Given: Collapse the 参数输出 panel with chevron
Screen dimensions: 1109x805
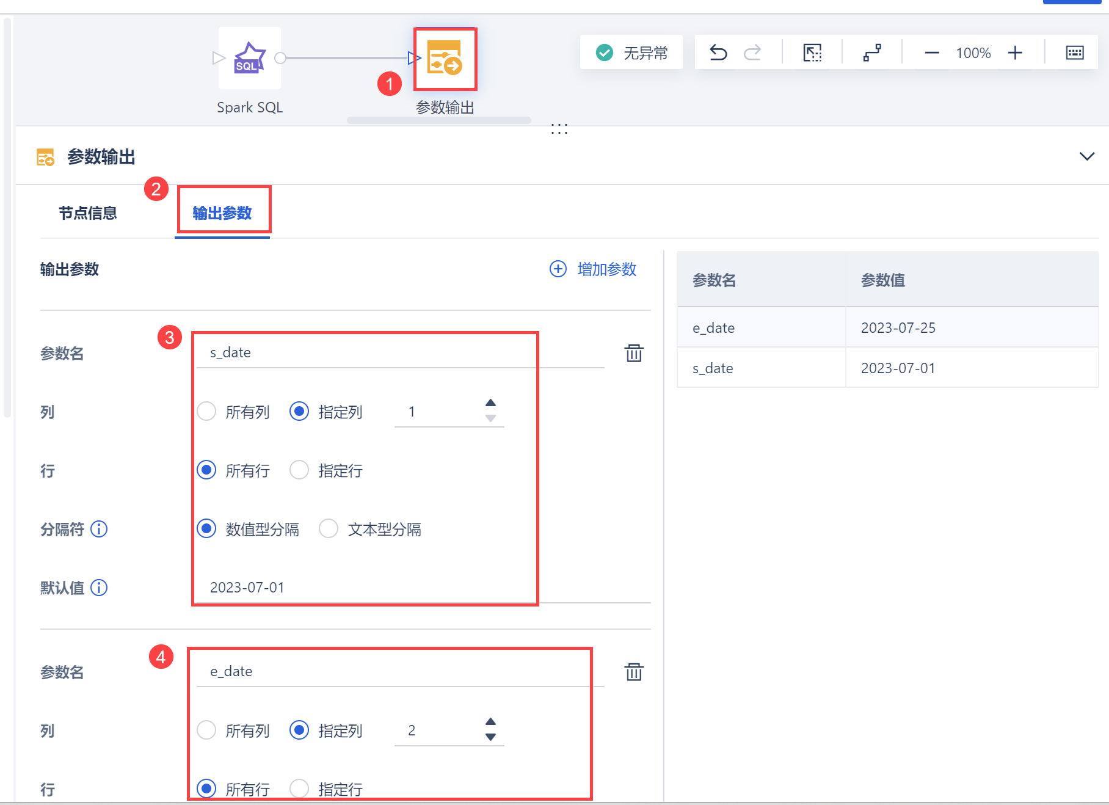Looking at the screenshot, I should 1087,156.
